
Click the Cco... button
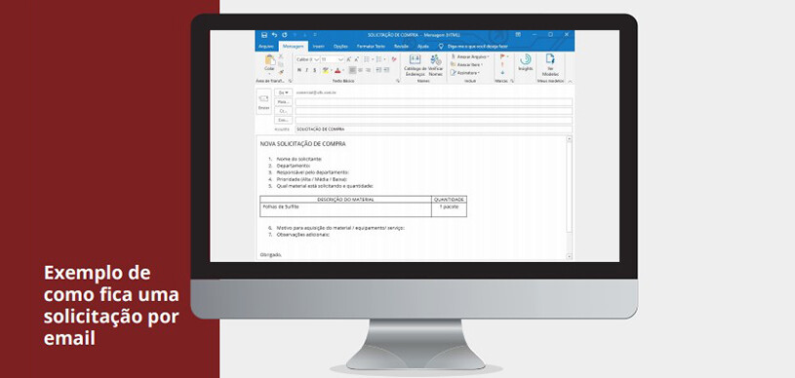tap(284, 120)
